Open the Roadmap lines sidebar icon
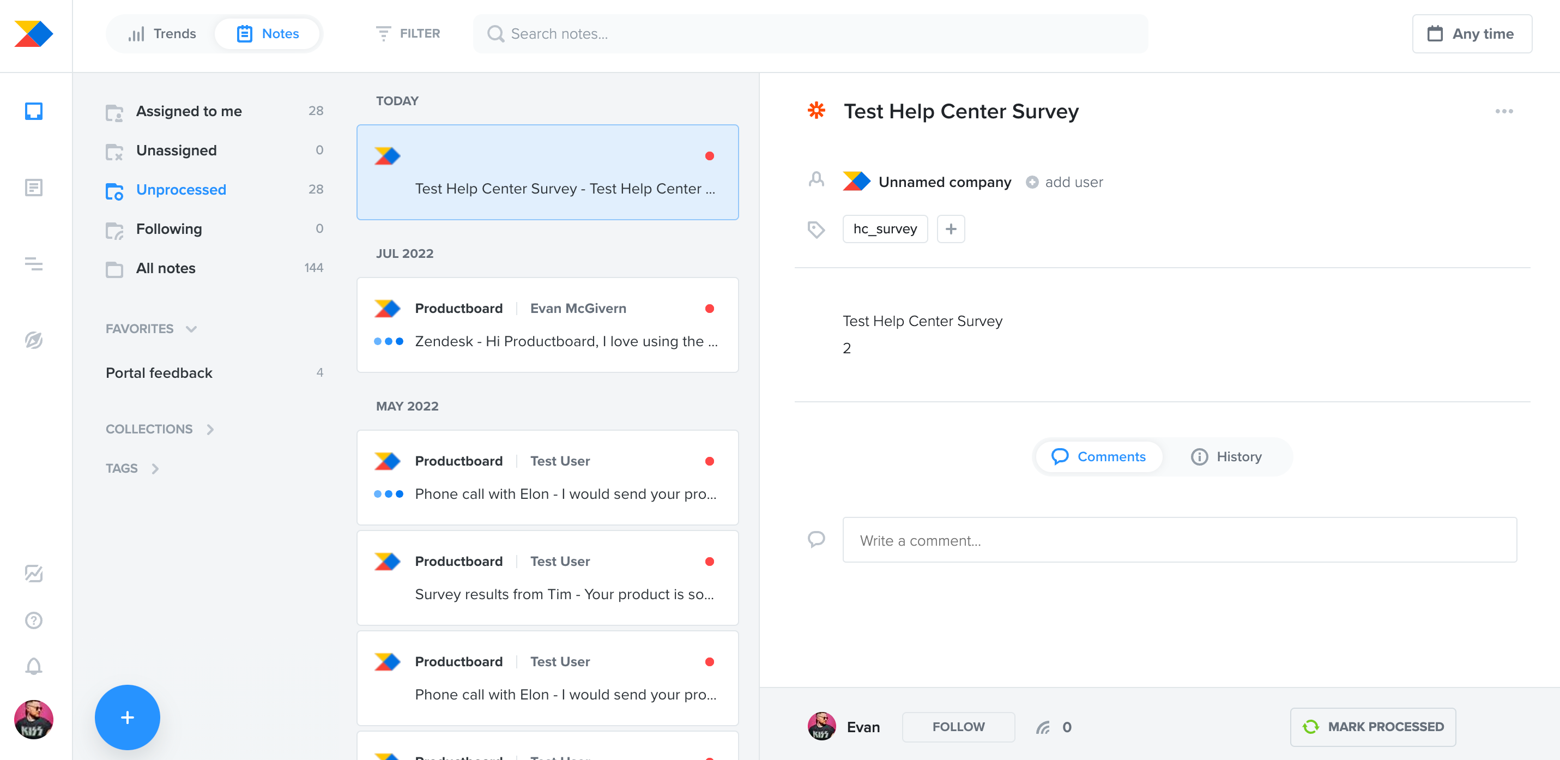Image resolution: width=1560 pixels, height=760 pixels. (x=33, y=264)
